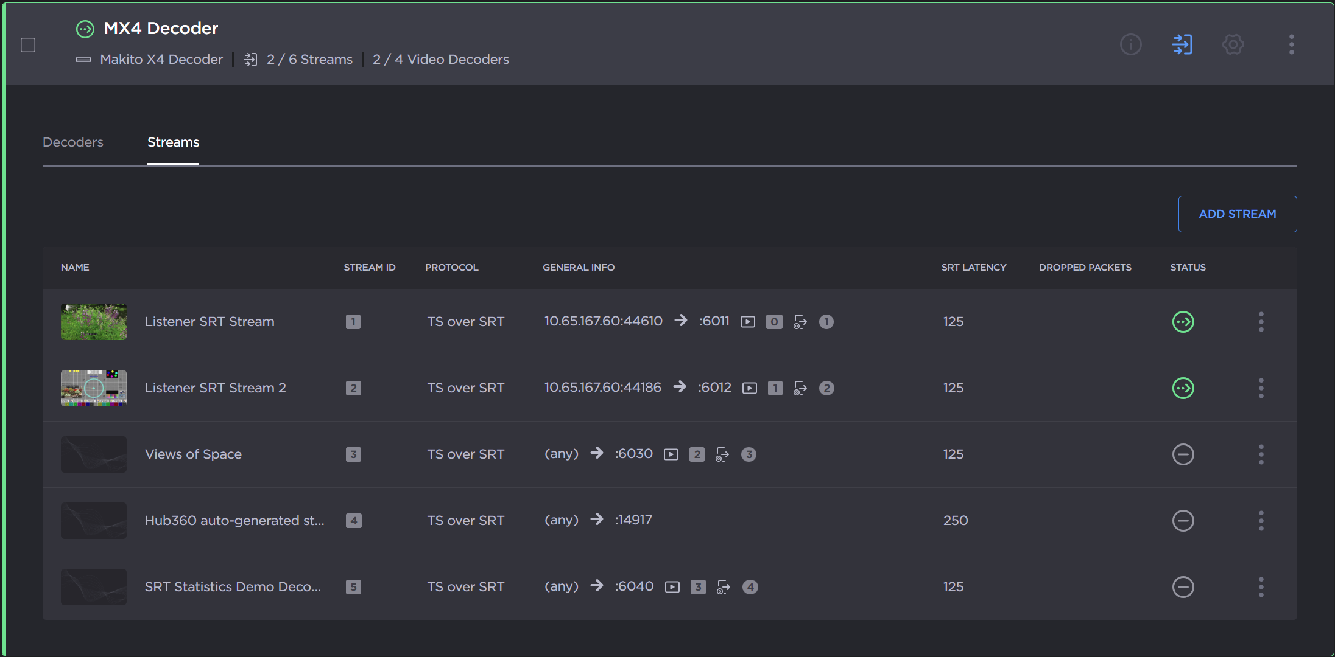This screenshot has width=1335, height=657.
Task: Switch to the Decoders tab
Action: point(73,142)
